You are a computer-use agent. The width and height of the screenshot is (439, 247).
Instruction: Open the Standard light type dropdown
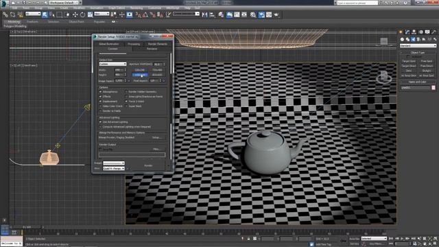pyautogui.click(x=418, y=46)
